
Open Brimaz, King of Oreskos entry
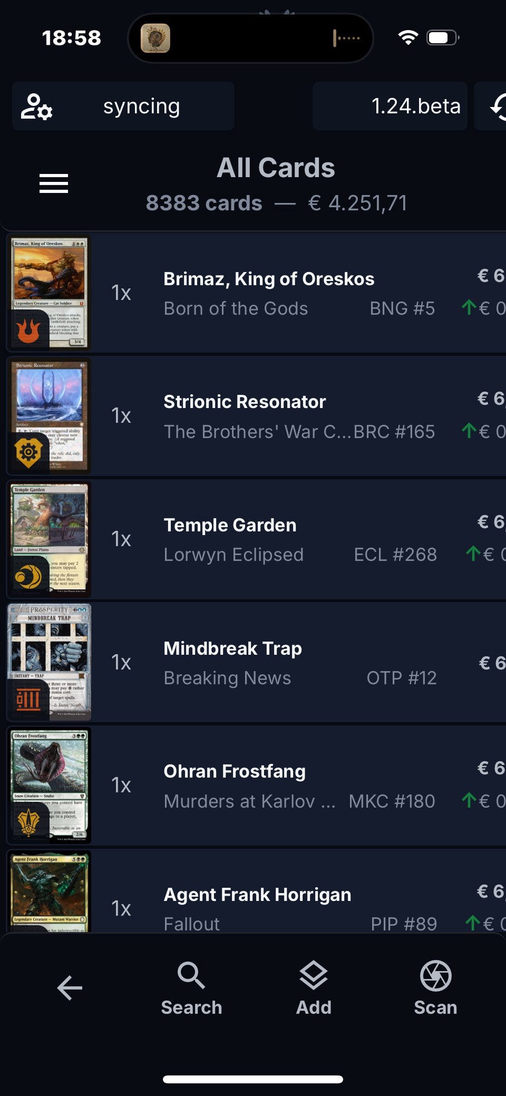256,293
